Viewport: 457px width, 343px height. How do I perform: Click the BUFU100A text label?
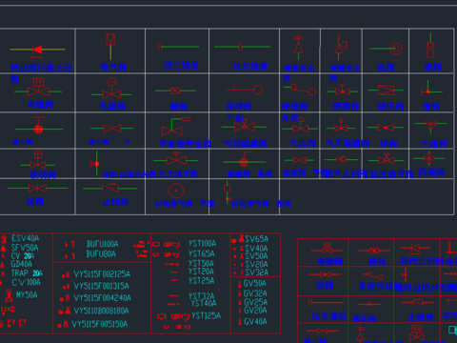103,244
